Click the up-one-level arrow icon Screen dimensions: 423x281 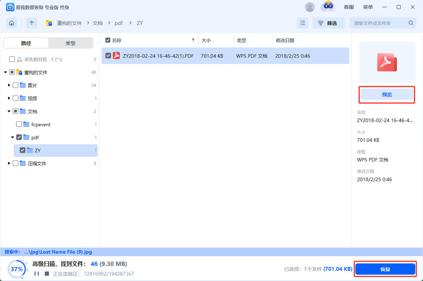[x=32, y=23]
